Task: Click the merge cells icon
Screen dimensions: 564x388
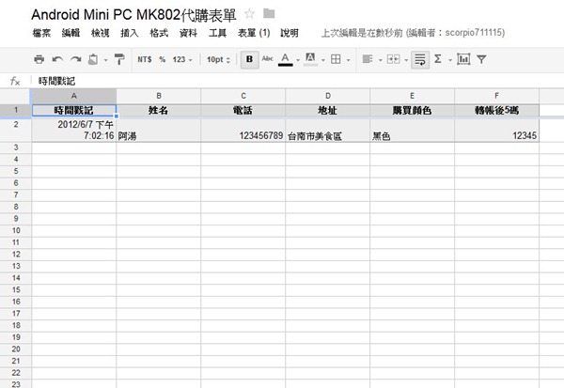Action: click(x=393, y=59)
